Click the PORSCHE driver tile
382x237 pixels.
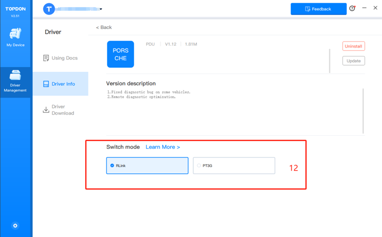[120, 54]
